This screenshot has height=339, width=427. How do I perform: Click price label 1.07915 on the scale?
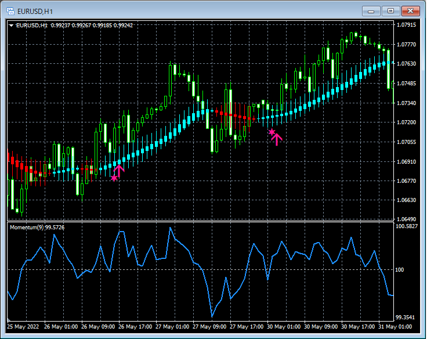[x=406, y=25]
